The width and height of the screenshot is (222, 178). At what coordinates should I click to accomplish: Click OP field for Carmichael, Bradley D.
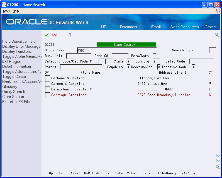point(47,89)
